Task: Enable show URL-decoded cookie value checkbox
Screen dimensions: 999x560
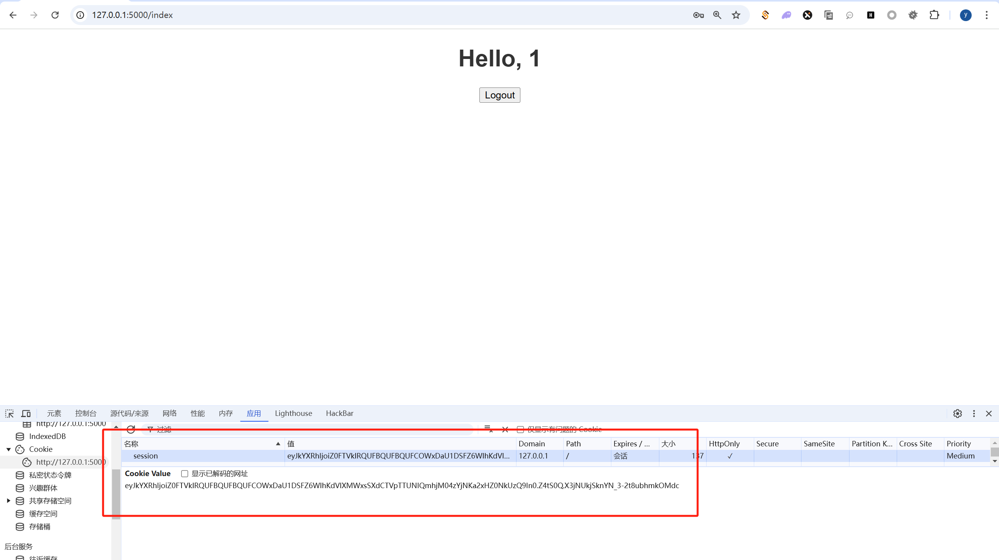Action: point(185,473)
